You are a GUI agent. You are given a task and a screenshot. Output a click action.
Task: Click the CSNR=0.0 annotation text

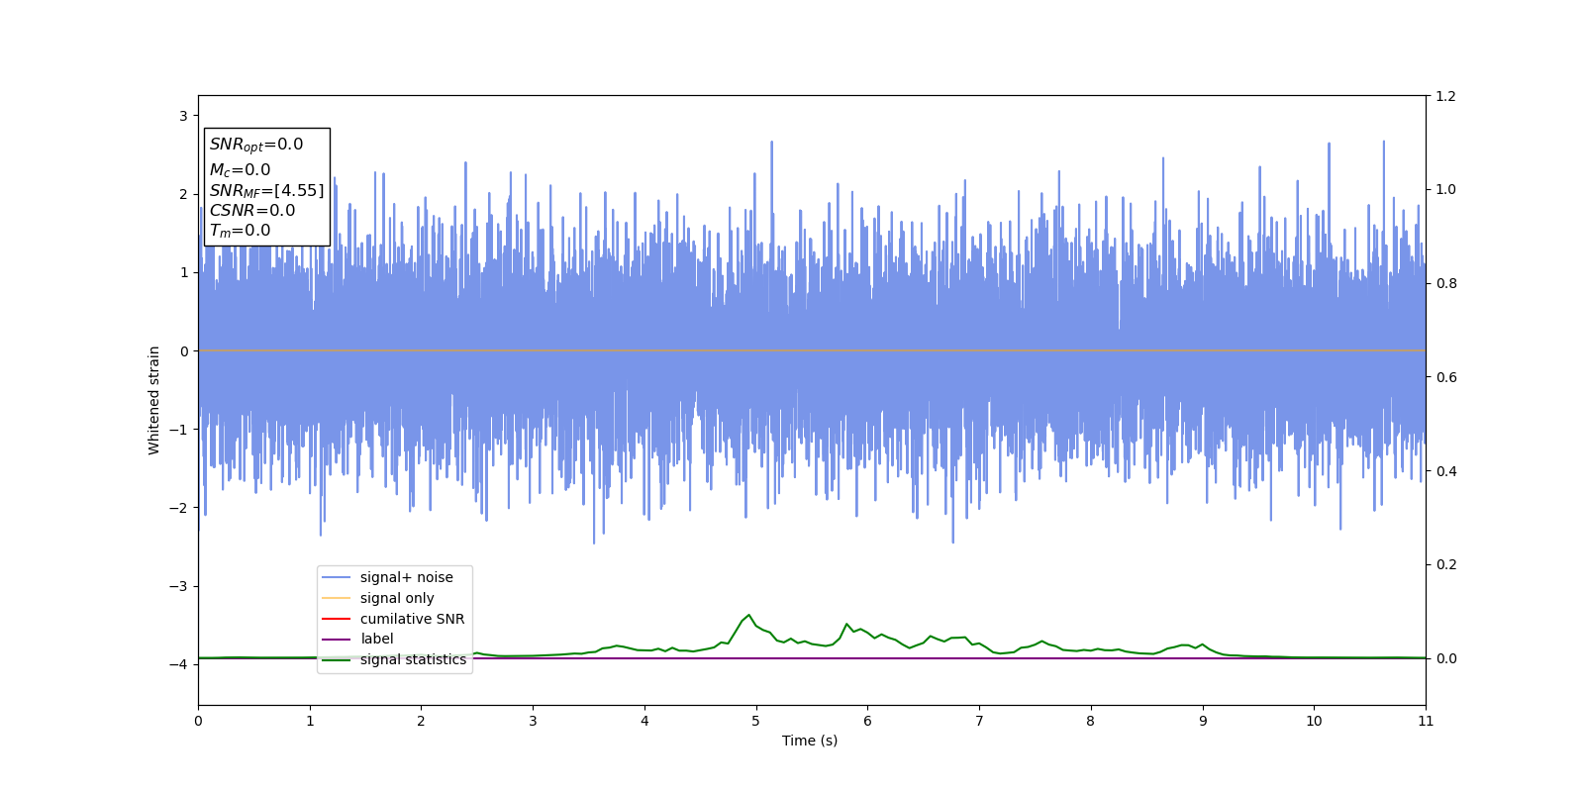click(x=252, y=211)
